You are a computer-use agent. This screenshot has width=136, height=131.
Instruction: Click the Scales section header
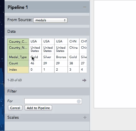[x=47, y=118]
